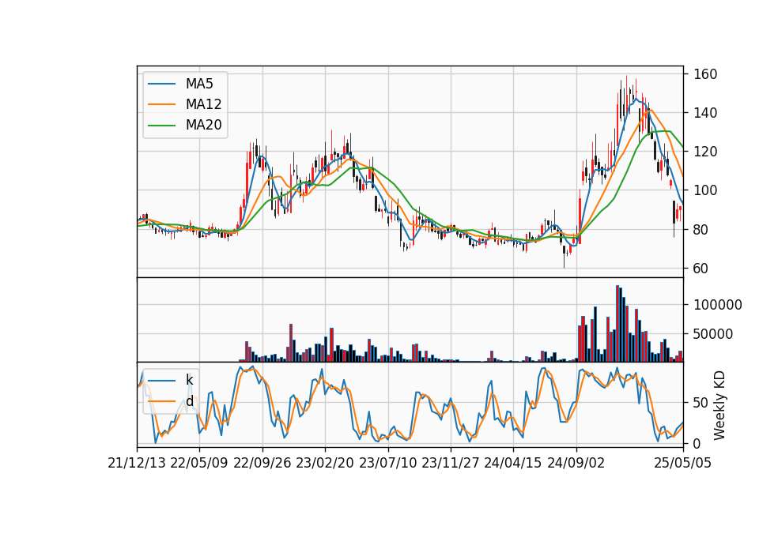The width and height of the screenshot is (759, 545).
Task: Click the 100 price axis tick label
Action: [x=706, y=190]
